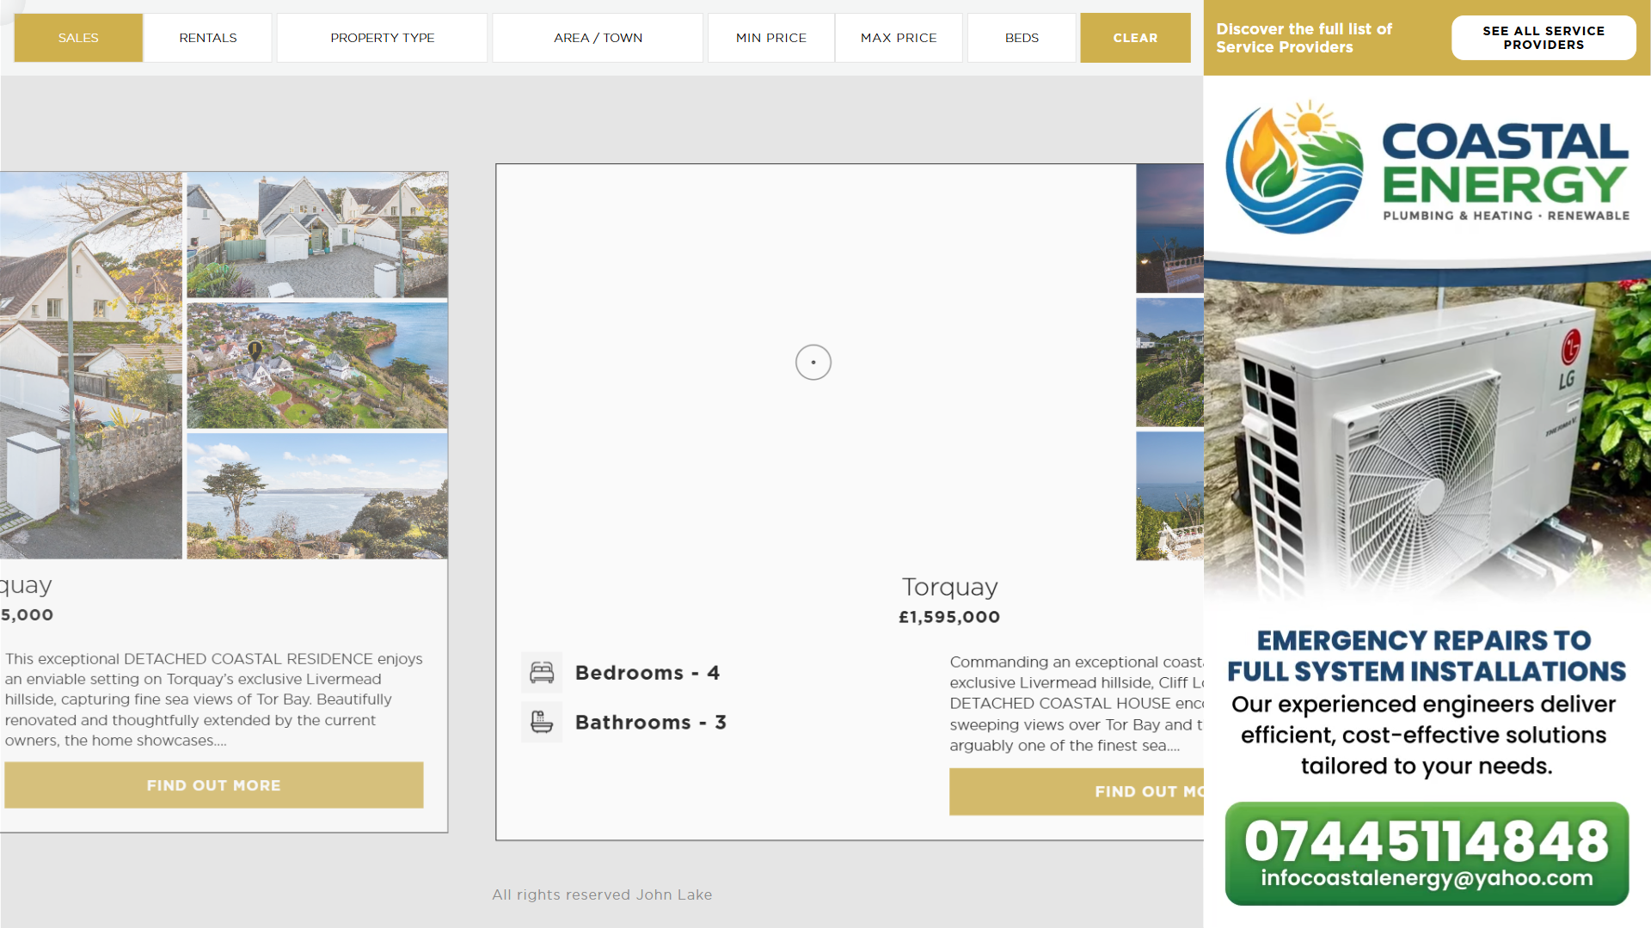Open the Property Type dropdown

click(x=382, y=38)
